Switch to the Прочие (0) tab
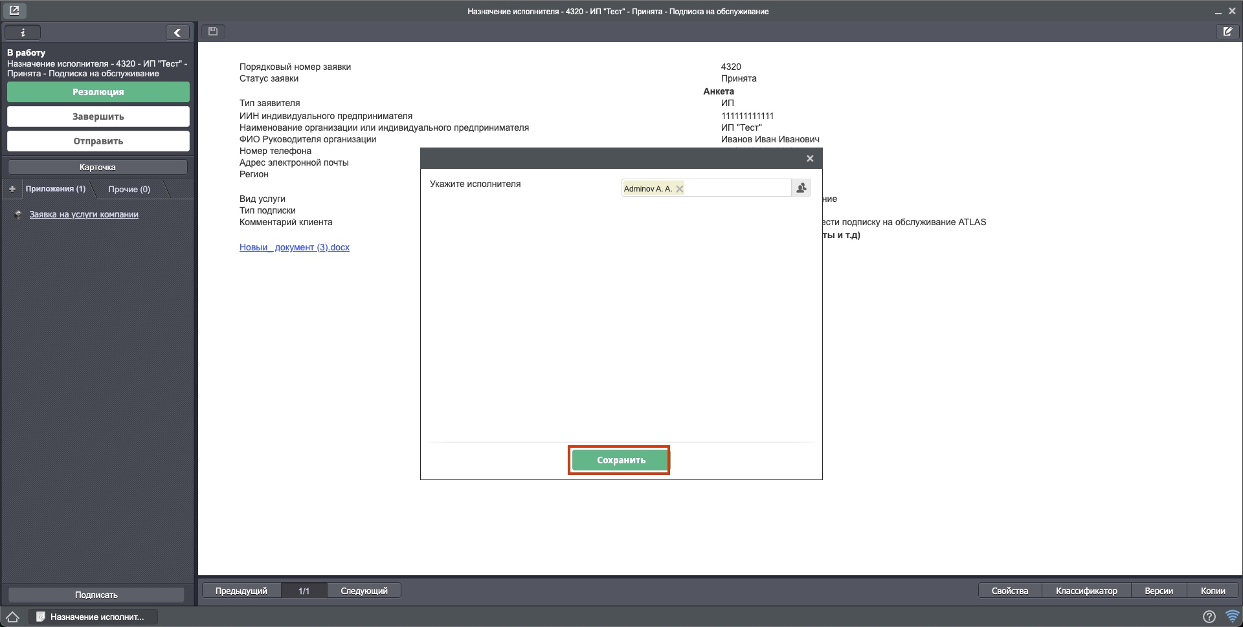1243x627 pixels. [129, 189]
